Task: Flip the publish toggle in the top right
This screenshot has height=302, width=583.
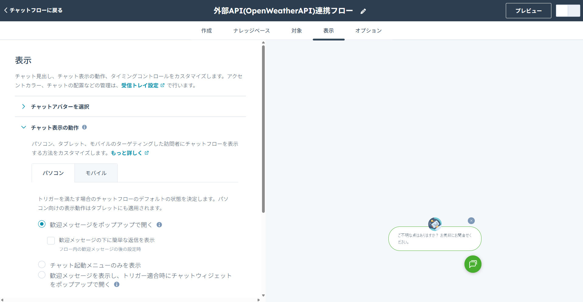Action: [568, 10]
